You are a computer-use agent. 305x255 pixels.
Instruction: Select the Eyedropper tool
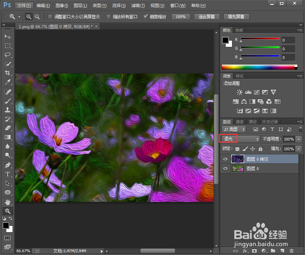pos(8,82)
